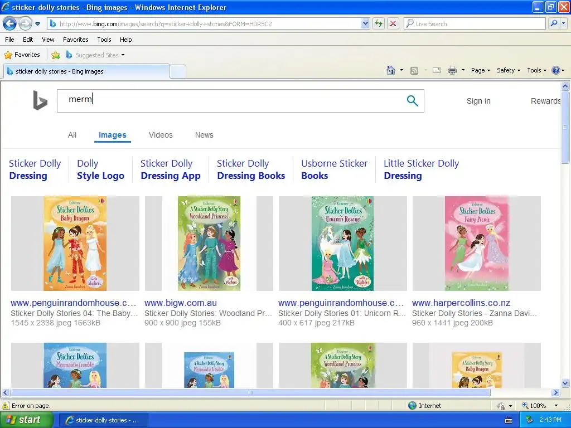Click the Live Search input box
571x428 pixels.
coord(475,24)
